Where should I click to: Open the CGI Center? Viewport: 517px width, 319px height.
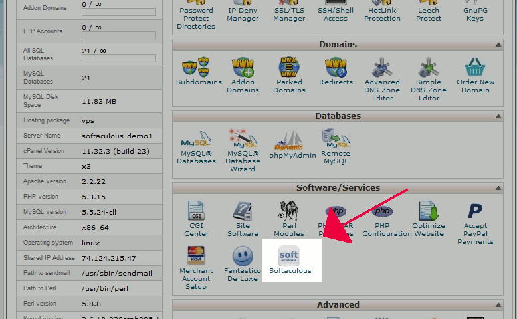coord(196,219)
